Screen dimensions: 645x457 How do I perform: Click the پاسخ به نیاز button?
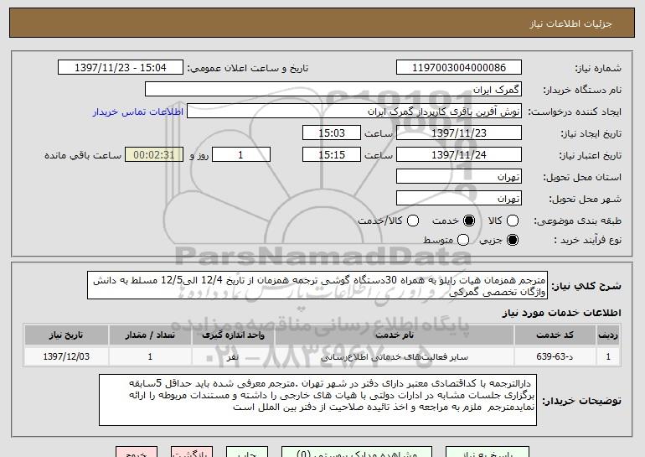488,452
